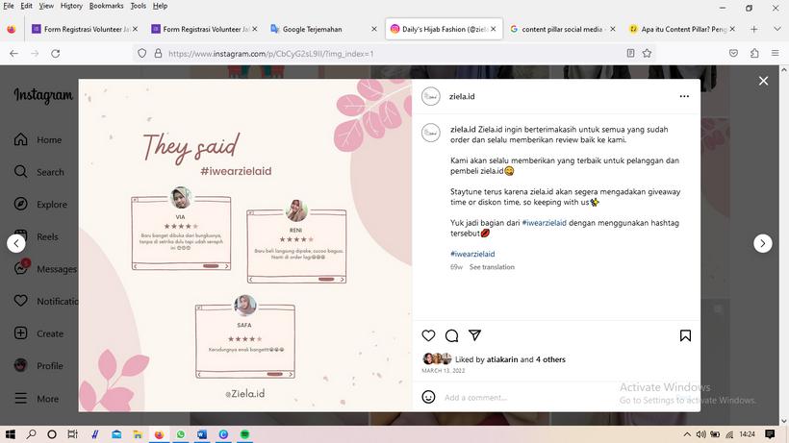Go back in Firefox
The image size is (789, 443).
(13, 53)
